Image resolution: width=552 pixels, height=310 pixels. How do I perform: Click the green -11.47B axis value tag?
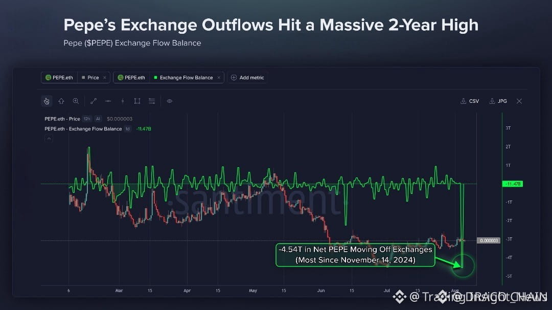tap(513, 184)
